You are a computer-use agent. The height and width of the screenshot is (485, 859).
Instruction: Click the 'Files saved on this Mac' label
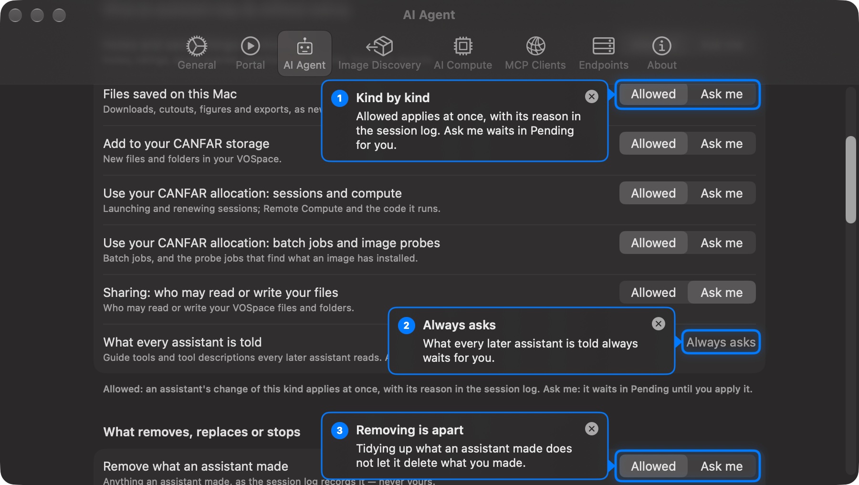click(170, 94)
